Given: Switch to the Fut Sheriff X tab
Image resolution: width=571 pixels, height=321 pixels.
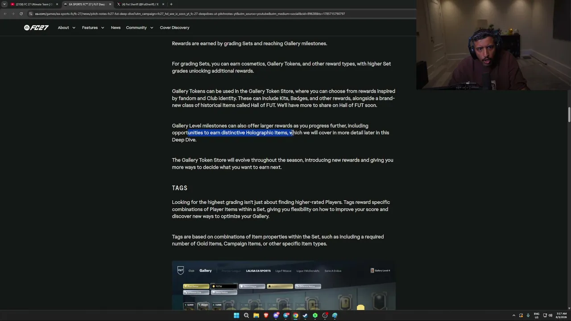Looking at the screenshot, I should pyautogui.click(x=140, y=4).
